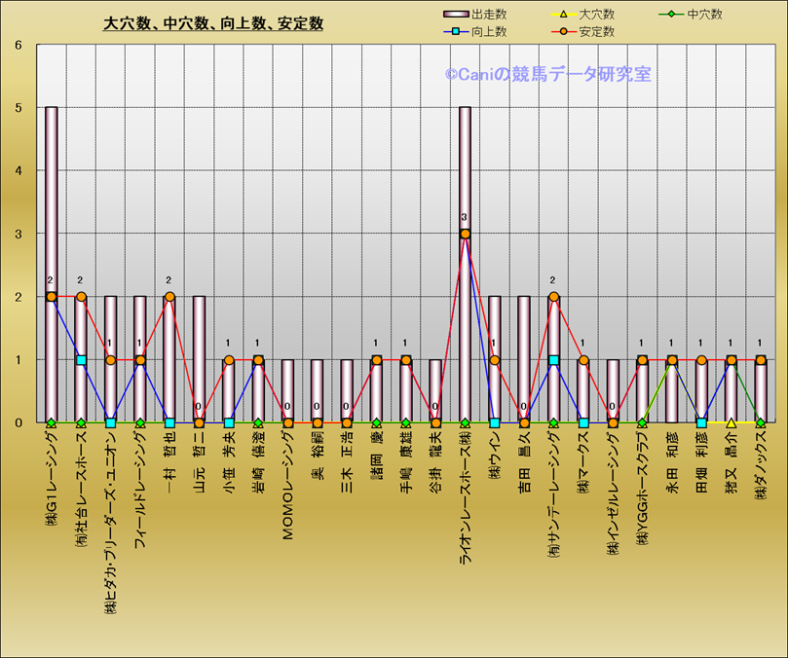The image size is (788, 658).
Task: Click yellow triangle marker above 猪又 昌介
Action: (x=731, y=422)
